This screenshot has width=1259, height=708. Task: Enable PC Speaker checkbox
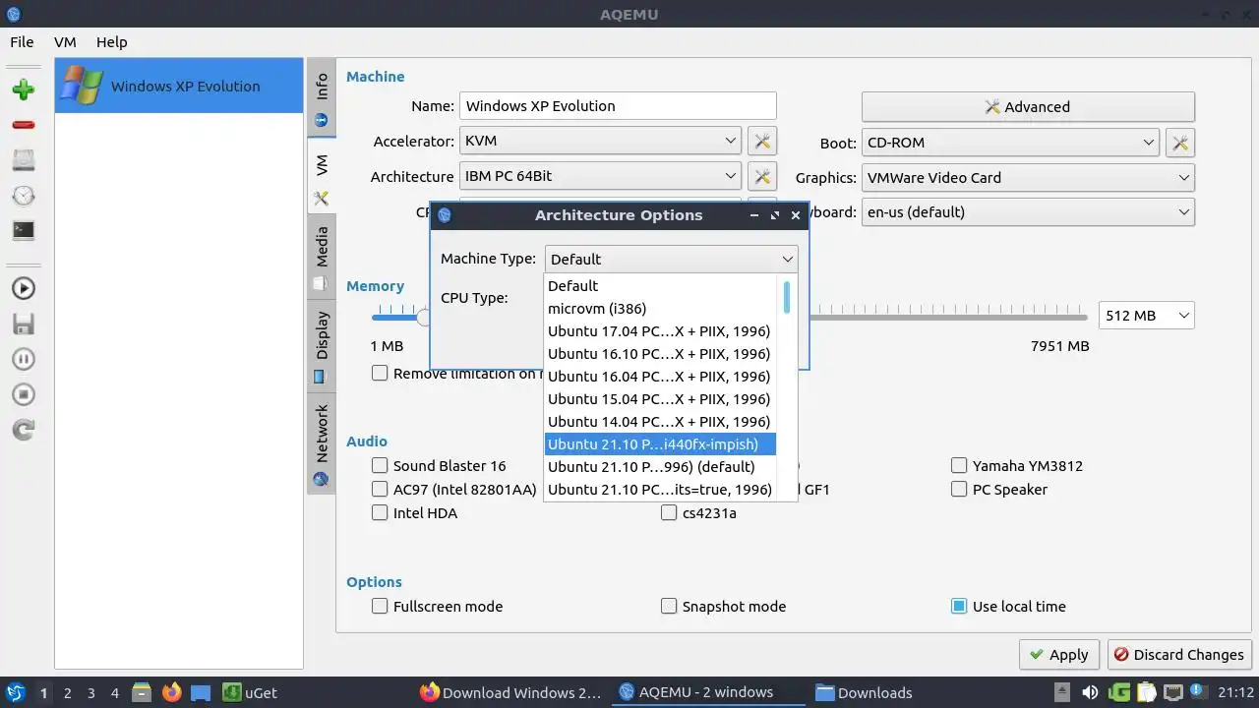(x=959, y=490)
